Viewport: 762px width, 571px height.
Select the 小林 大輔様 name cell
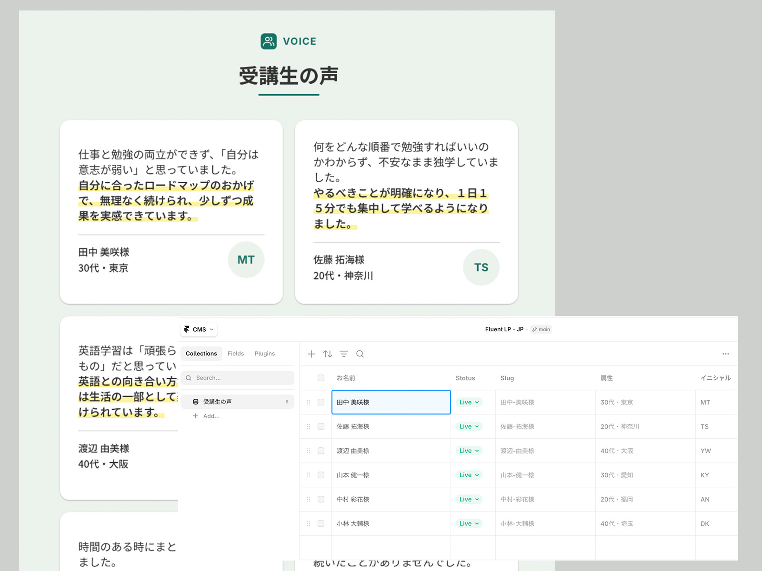pos(391,523)
